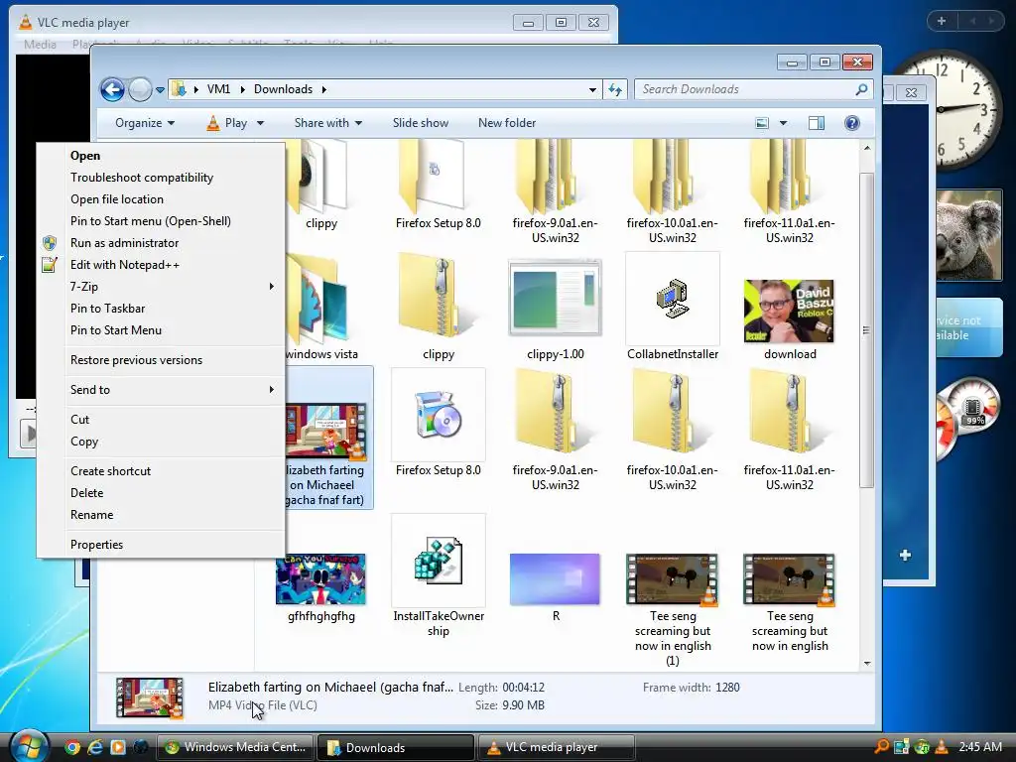
Task: Expand the Share with menu
Action: [327, 122]
